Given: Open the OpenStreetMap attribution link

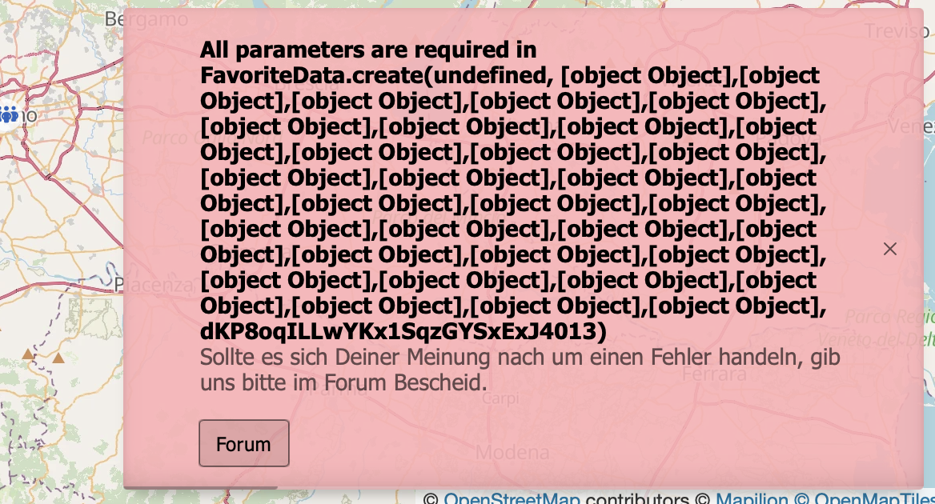Looking at the screenshot, I should point(512,499).
